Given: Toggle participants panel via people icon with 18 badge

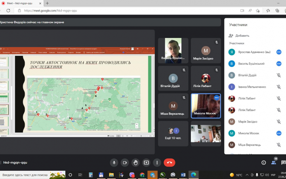Looking at the screenshot, I should pos(273,162).
